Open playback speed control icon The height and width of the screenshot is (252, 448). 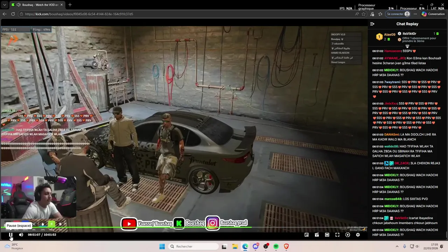pyautogui.click(x=348, y=235)
